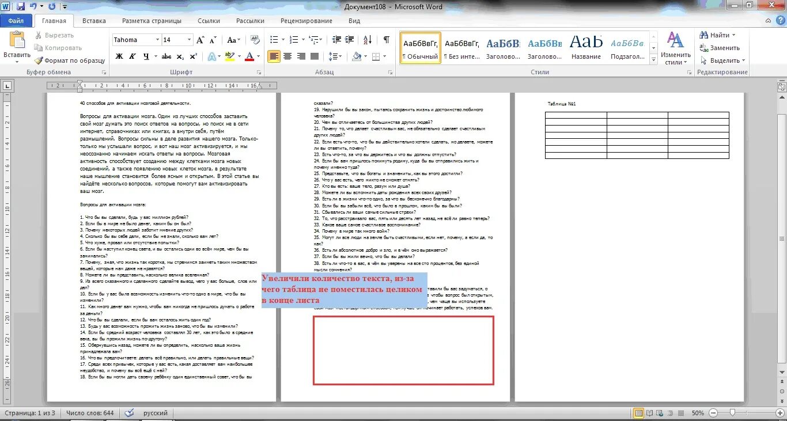Click the Redo icon in quick access toolbar
787x421 pixels.
tap(52, 6)
